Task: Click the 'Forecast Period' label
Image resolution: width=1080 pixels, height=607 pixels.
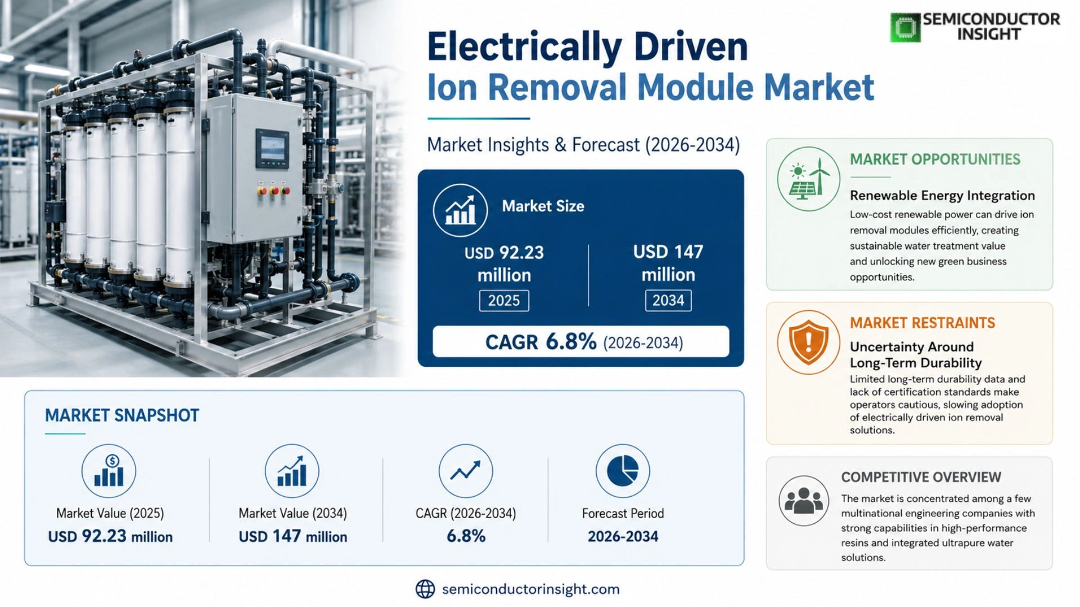Action: [623, 513]
